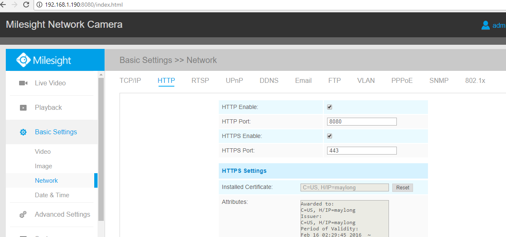Select the TCP/IP tab
This screenshot has height=237, width=506.
pos(130,81)
